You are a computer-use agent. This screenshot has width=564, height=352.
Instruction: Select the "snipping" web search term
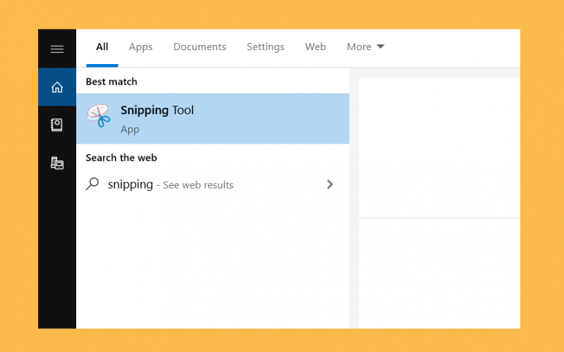click(130, 185)
